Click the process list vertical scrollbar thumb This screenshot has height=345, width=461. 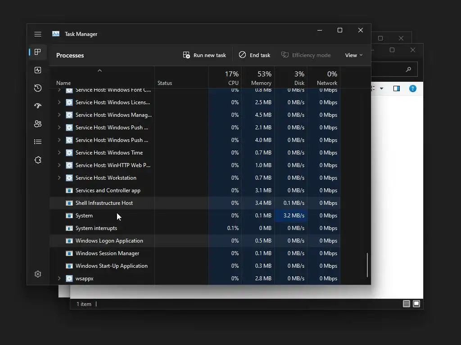click(x=367, y=265)
